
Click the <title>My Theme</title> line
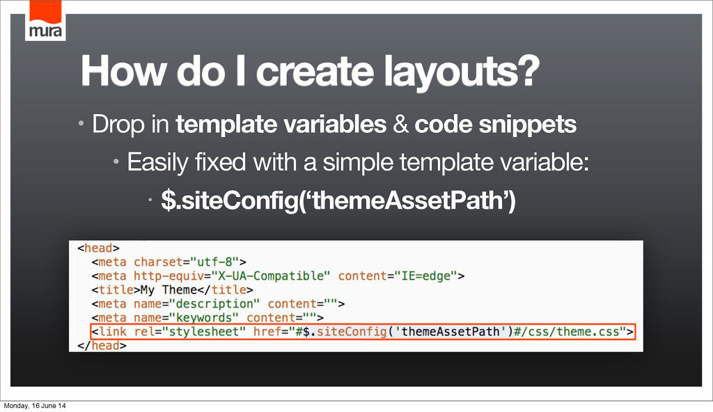coord(173,290)
